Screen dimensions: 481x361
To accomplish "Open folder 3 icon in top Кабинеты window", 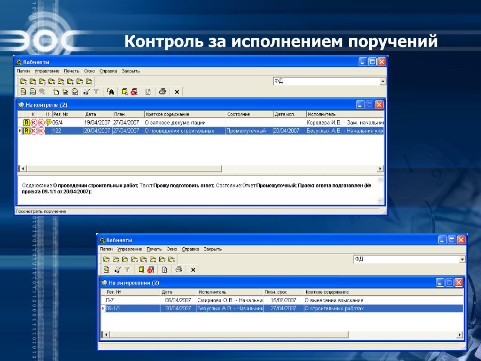I will click(42, 82).
